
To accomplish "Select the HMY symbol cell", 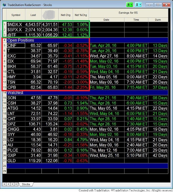I will (x=16, y=77).
